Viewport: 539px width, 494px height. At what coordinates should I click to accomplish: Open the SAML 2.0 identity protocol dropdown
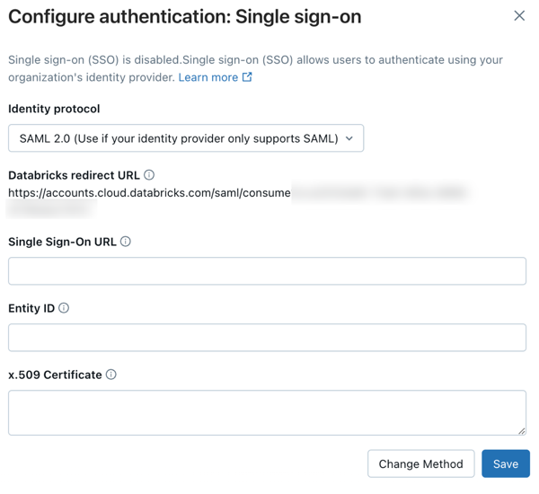point(186,138)
